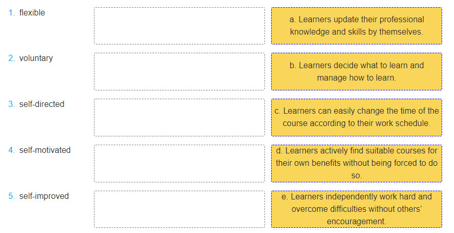Click the empty drop box beside self-improved
The height and width of the screenshot is (233, 454).
point(179,209)
